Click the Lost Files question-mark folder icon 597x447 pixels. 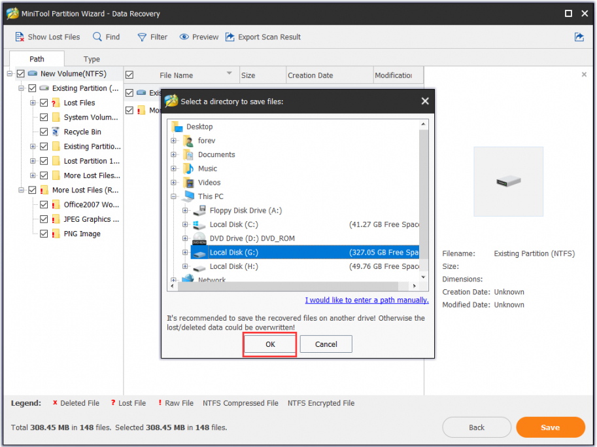coord(56,103)
